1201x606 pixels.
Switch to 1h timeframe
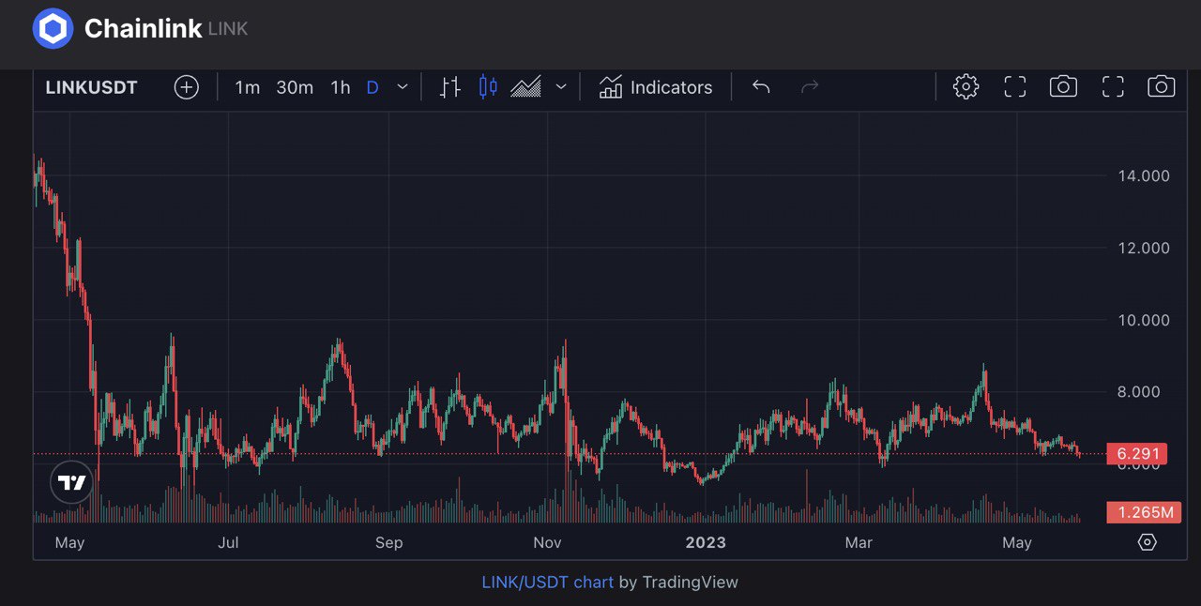[341, 87]
